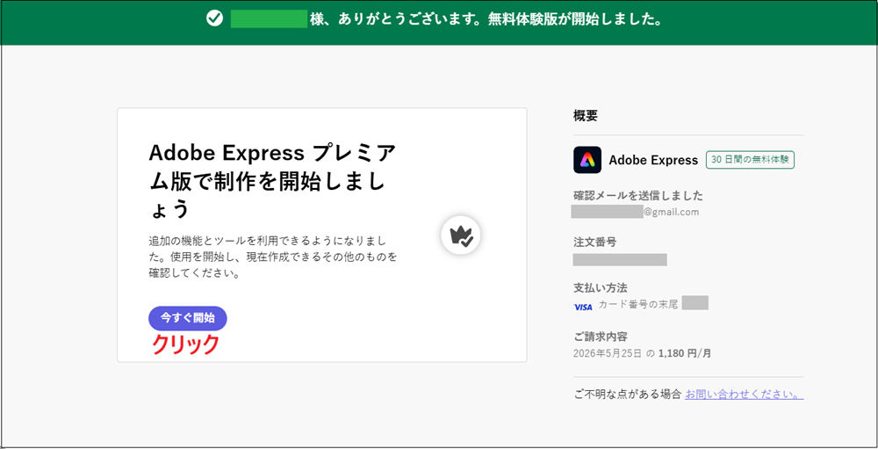Click the 無料体験版が開始しました banner message
The image size is (878, 449).
pos(576,19)
